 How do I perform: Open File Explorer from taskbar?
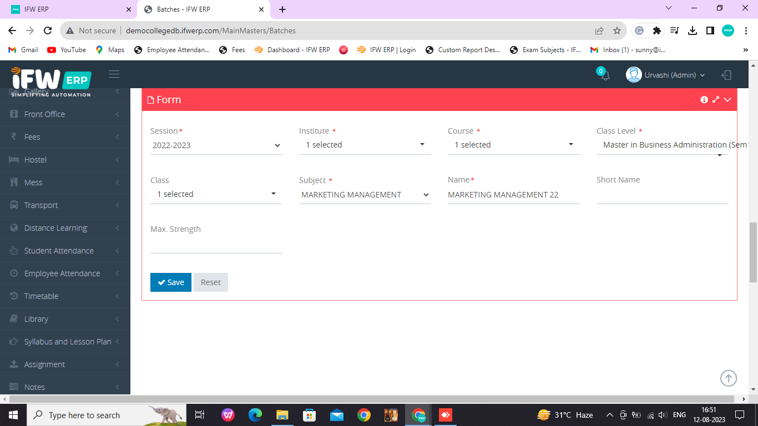[282, 415]
